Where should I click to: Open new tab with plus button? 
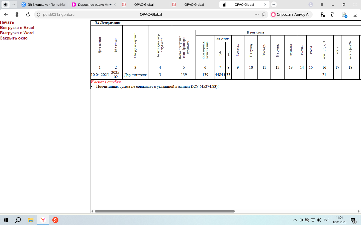coord(274,4)
